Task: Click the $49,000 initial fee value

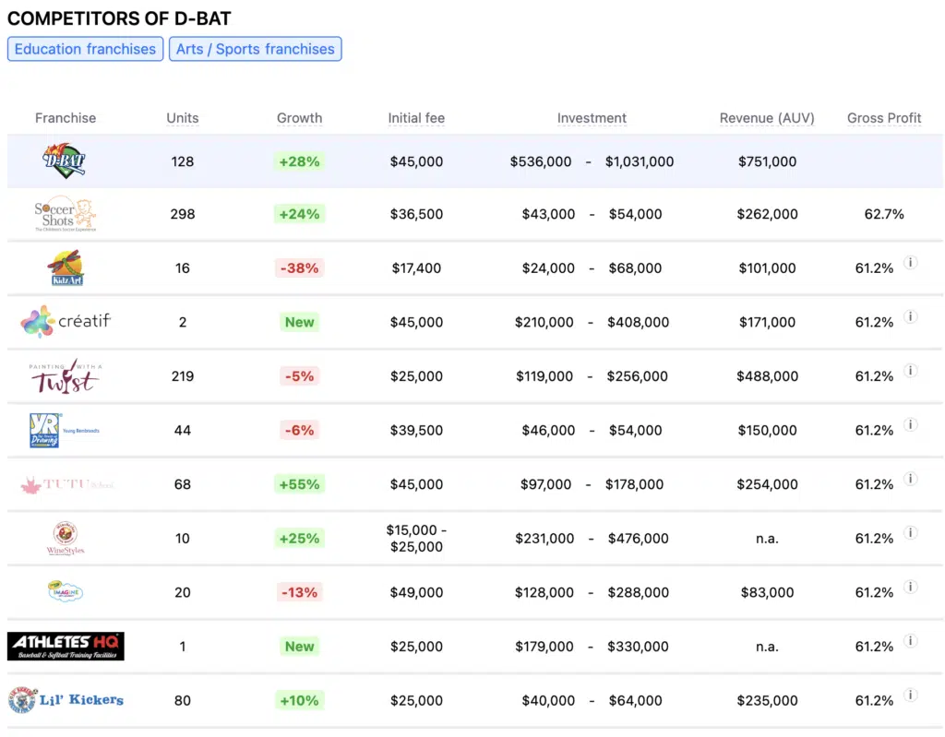Action: (x=416, y=592)
